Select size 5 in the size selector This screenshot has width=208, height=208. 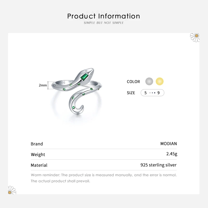click(x=146, y=93)
